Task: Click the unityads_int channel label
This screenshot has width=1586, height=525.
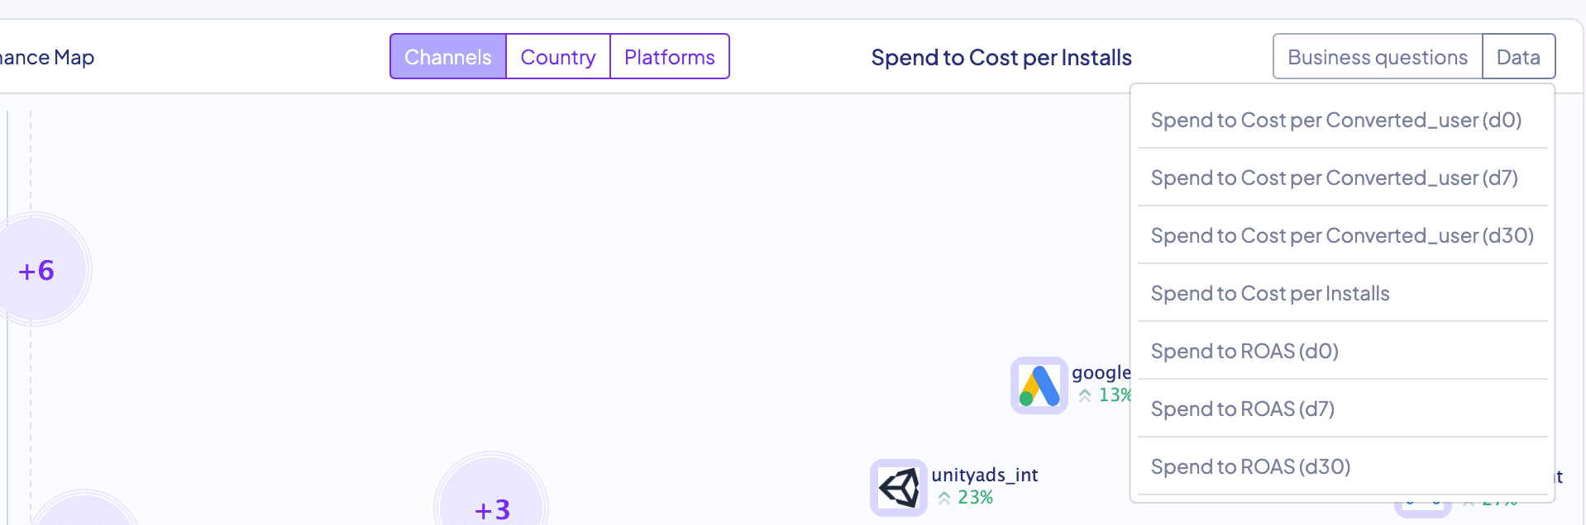Action: [x=984, y=475]
